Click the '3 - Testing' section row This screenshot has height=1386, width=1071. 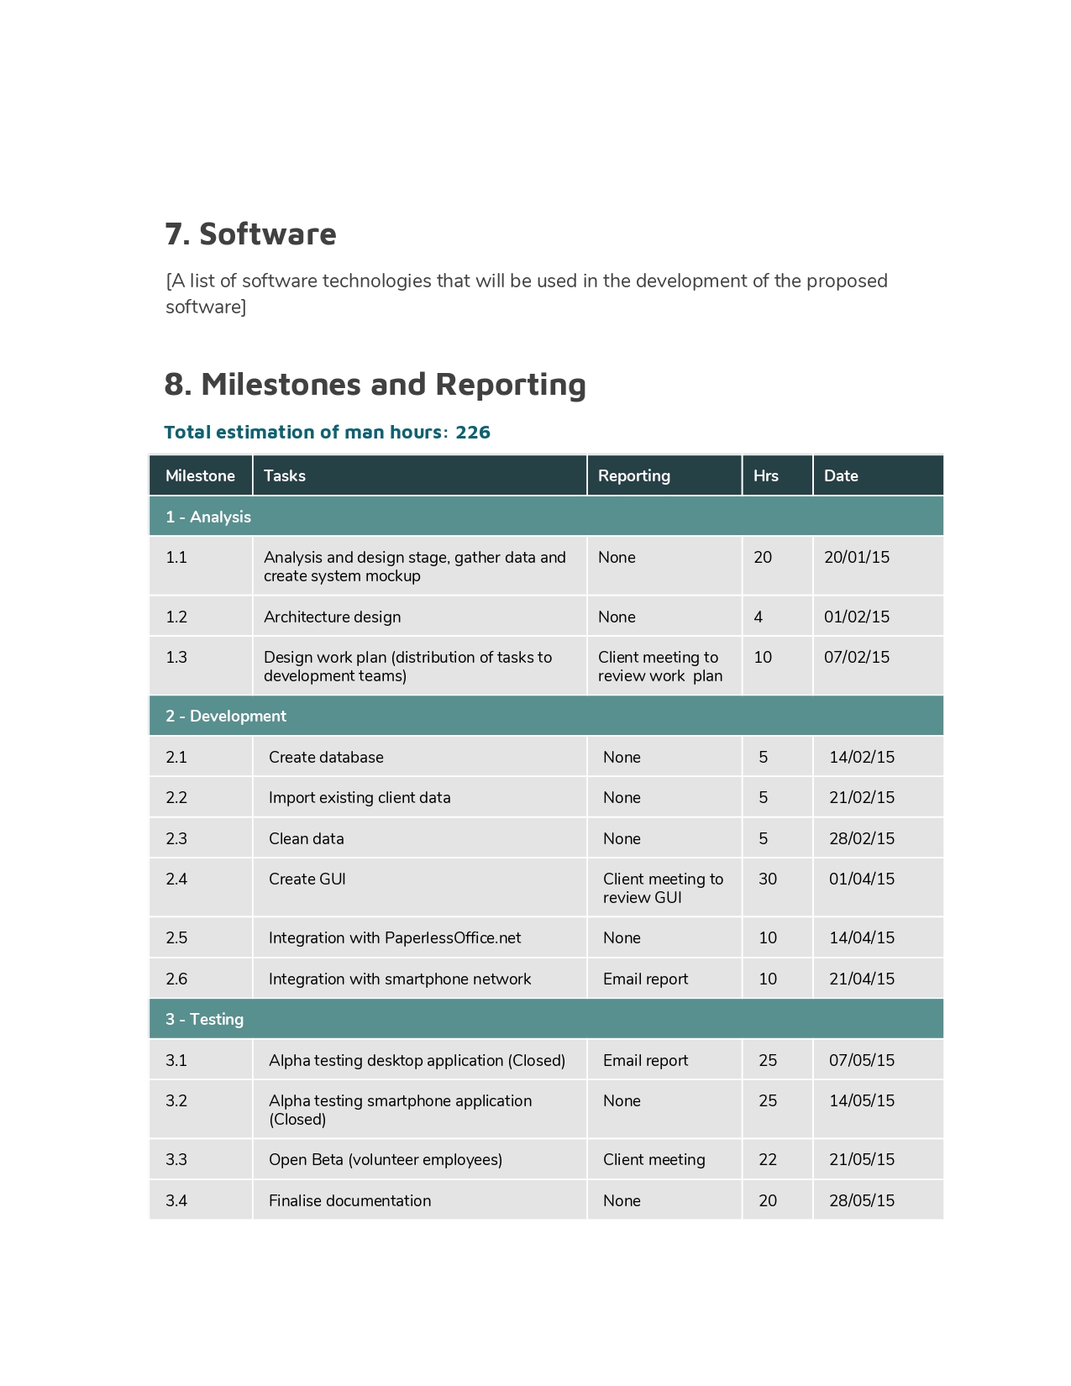point(546,1019)
